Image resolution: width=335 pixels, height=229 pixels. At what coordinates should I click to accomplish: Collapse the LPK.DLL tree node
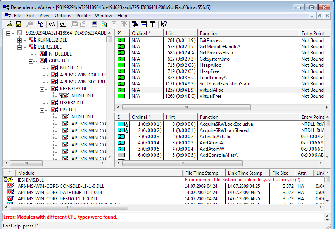[42, 110]
